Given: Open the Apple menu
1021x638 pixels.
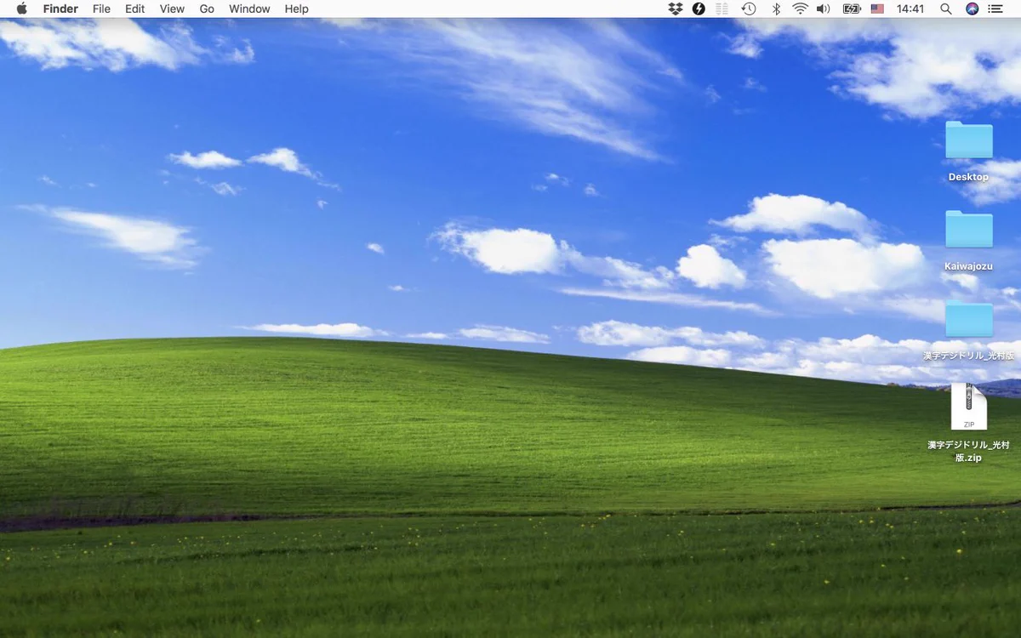Looking at the screenshot, I should 21,9.
